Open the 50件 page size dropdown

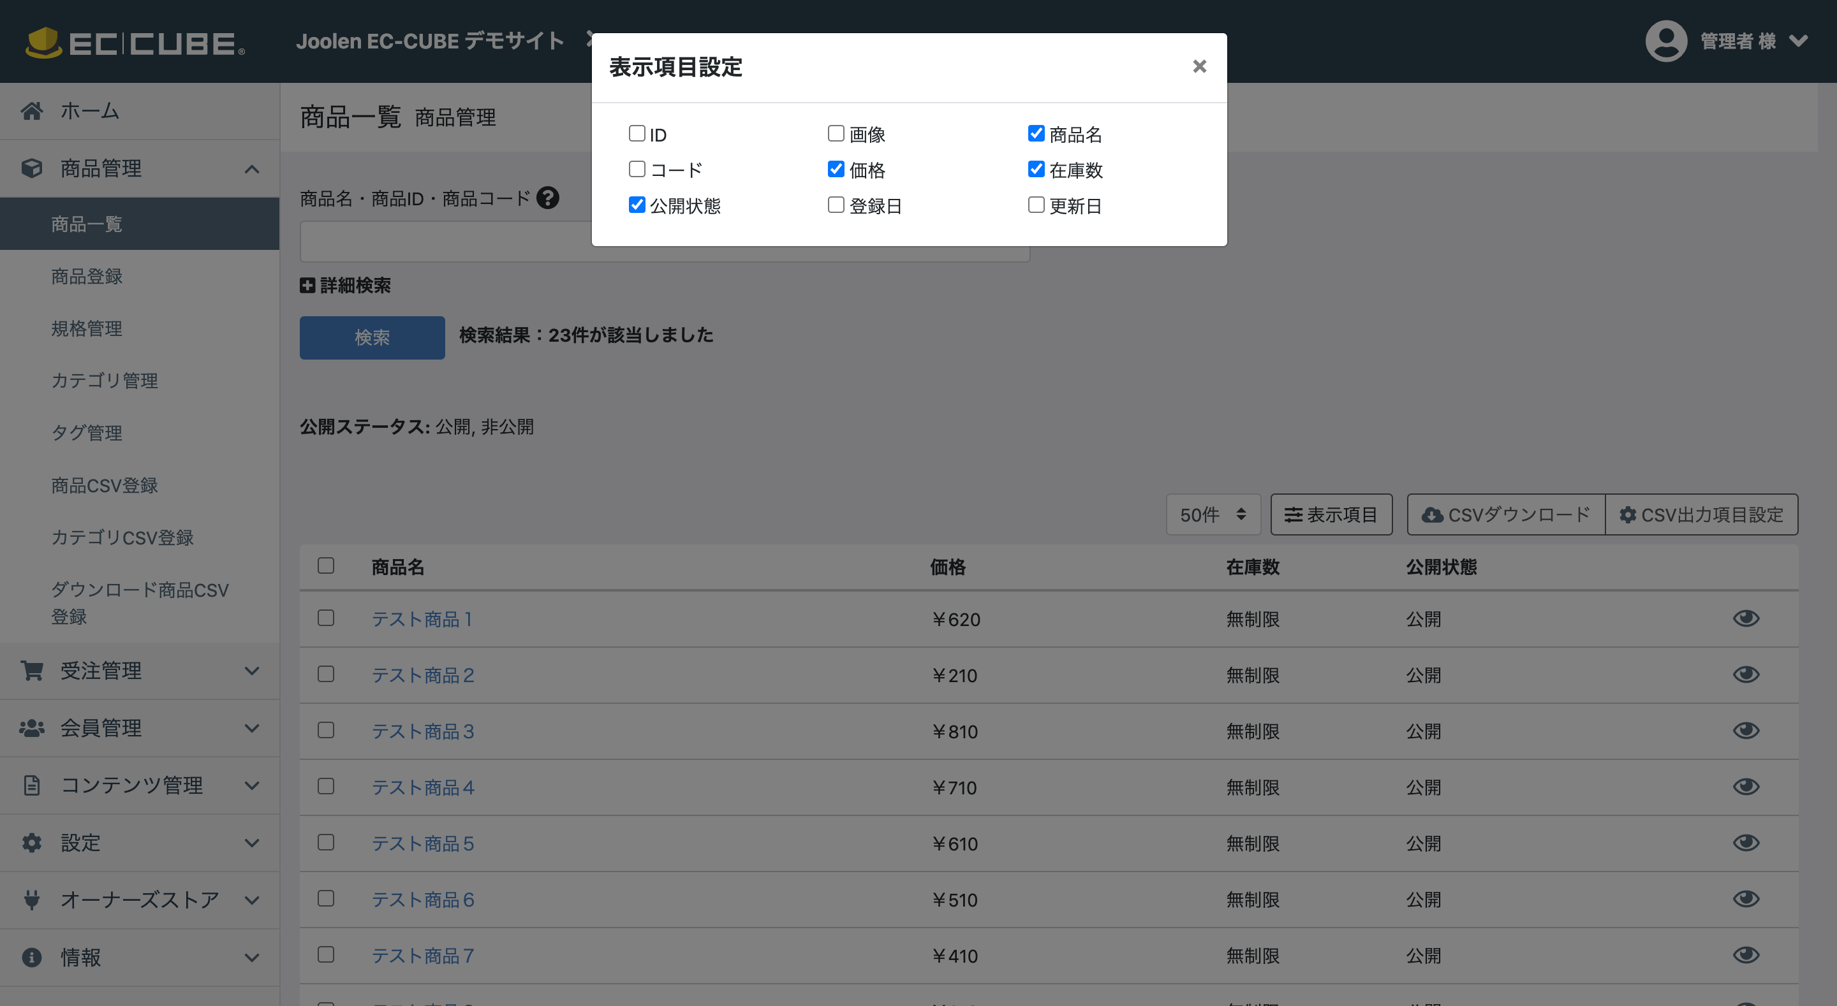tap(1213, 514)
